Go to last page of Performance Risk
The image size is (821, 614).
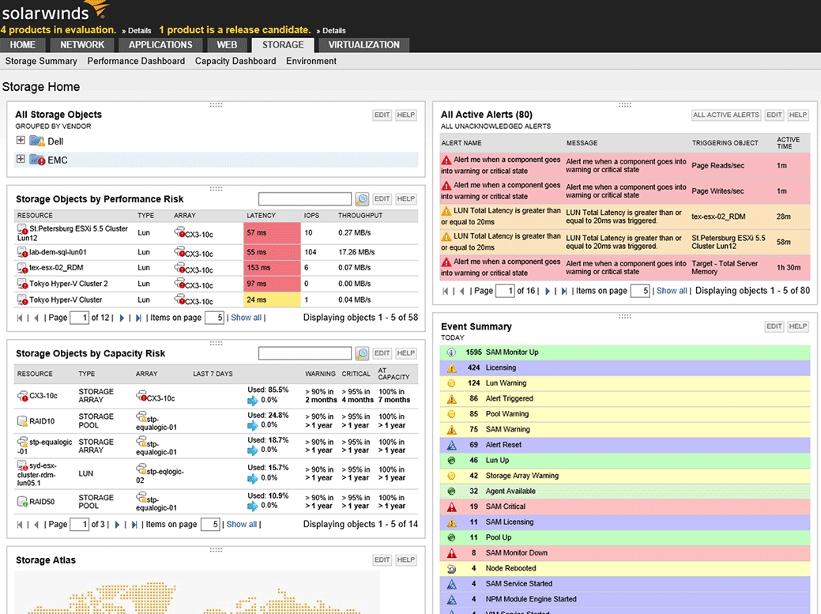(138, 318)
